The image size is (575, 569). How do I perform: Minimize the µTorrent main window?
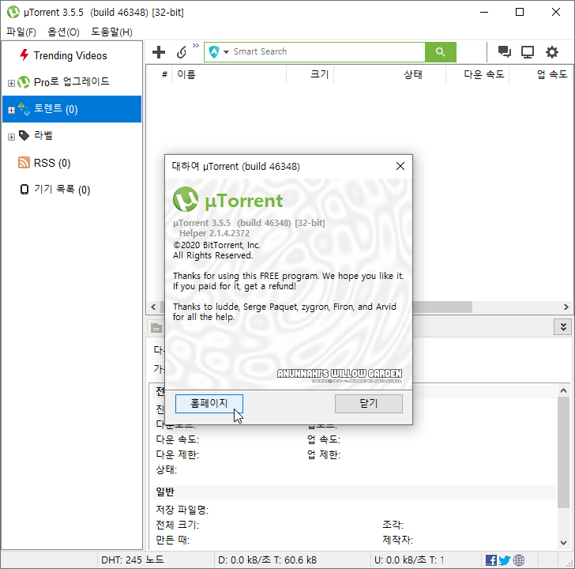484,12
